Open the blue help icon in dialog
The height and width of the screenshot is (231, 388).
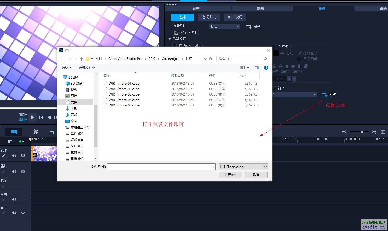[266, 68]
